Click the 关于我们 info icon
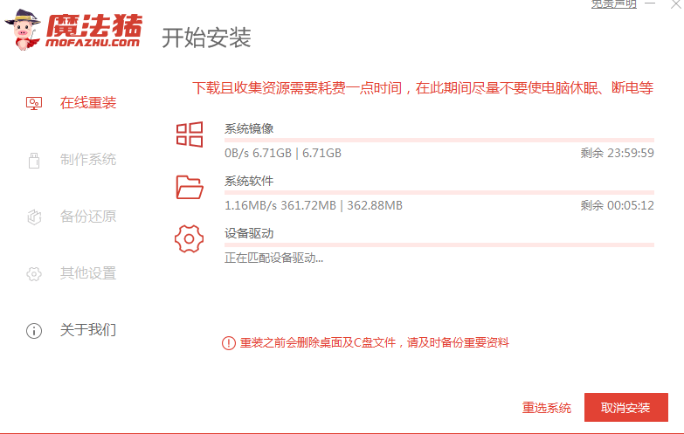The height and width of the screenshot is (434, 684). point(34,330)
